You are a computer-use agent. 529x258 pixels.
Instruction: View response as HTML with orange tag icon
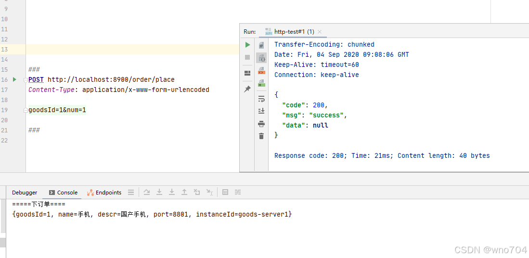click(261, 70)
